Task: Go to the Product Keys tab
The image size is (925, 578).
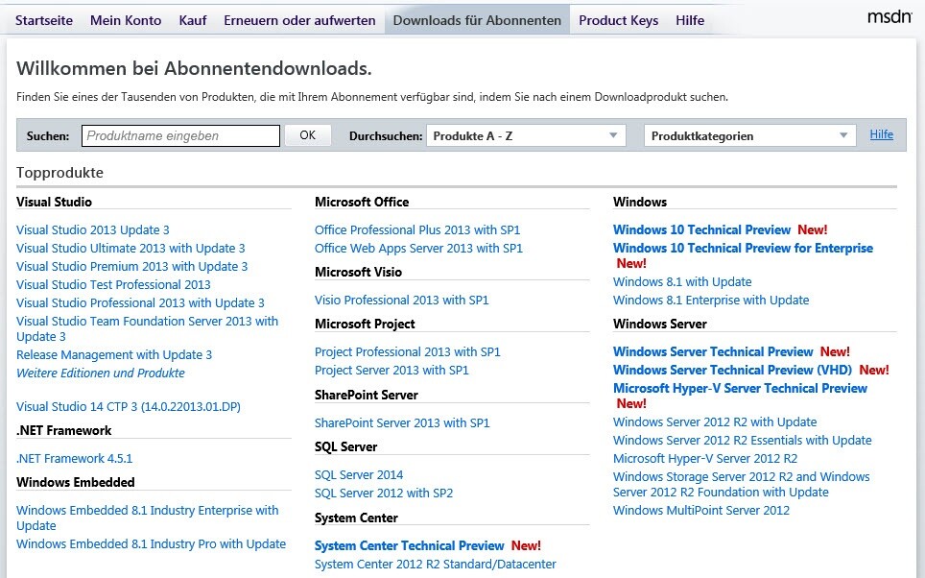Action: 618,20
